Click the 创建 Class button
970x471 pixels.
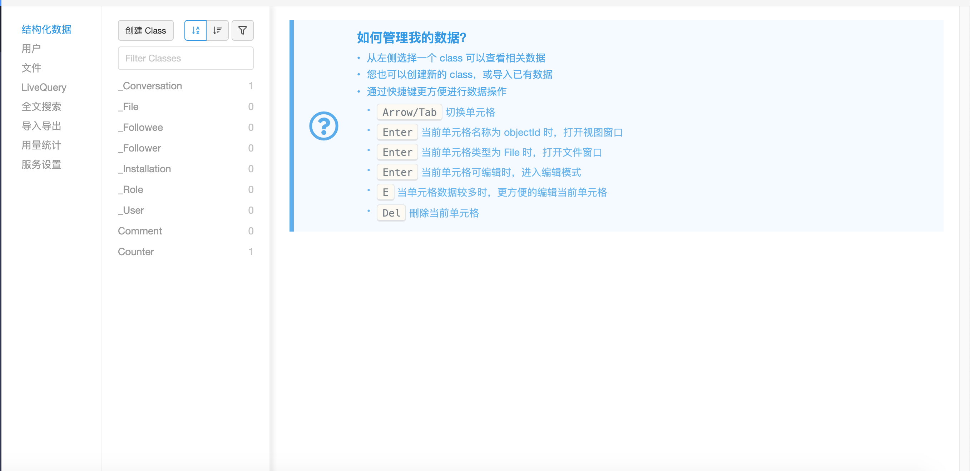click(x=145, y=30)
